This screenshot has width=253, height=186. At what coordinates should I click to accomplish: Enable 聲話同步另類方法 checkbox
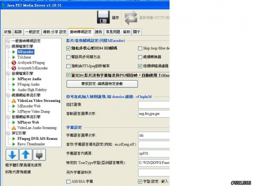(x=68, y=57)
